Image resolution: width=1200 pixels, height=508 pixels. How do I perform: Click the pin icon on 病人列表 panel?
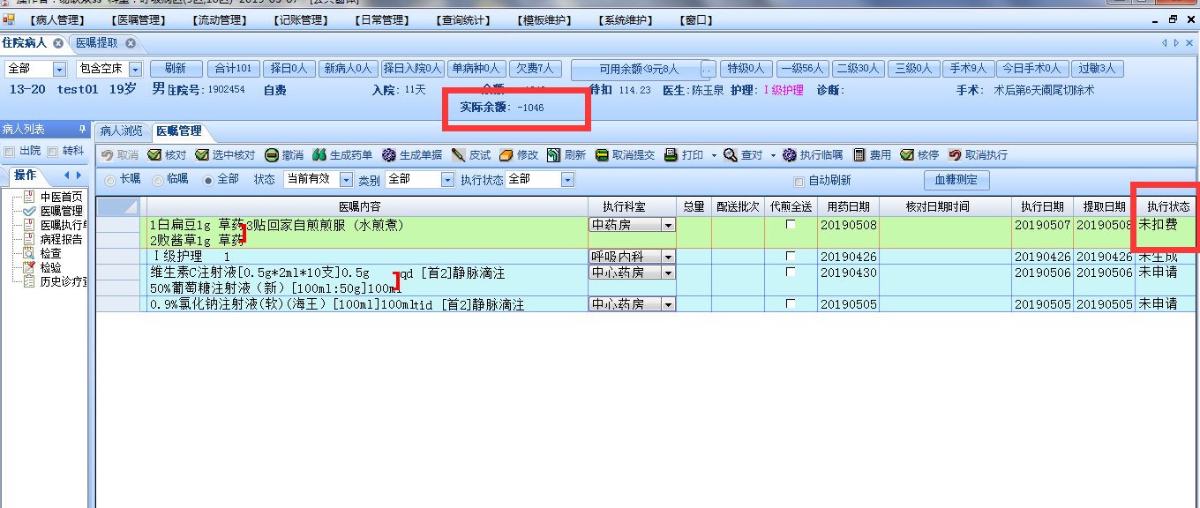83,129
